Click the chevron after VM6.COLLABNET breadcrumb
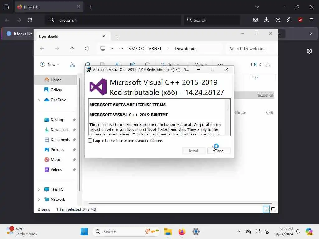The width and height of the screenshot is (319, 239). click(x=168, y=49)
